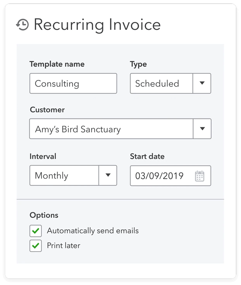Click the Interval label

click(x=43, y=156)
